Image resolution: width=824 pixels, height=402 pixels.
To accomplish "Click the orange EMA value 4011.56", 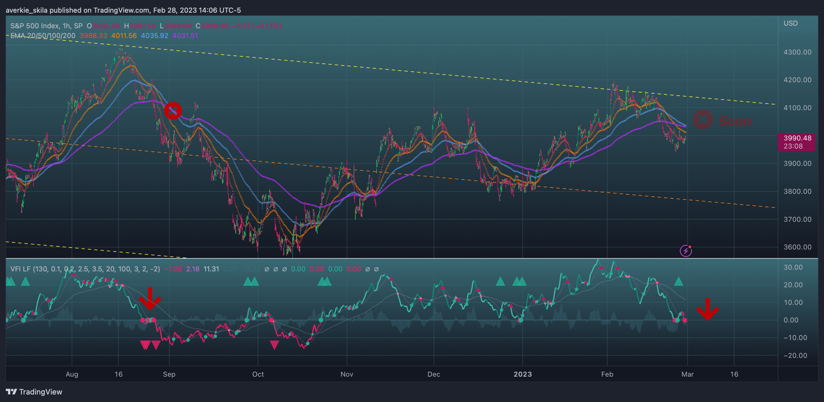I will pyautogui.click(x=124, y=36).
